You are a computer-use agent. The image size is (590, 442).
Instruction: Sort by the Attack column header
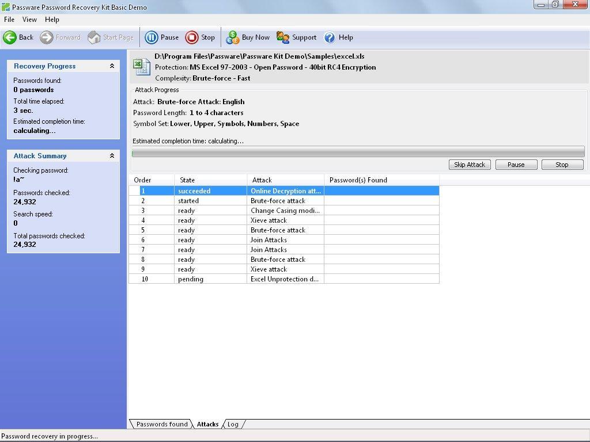286,180
